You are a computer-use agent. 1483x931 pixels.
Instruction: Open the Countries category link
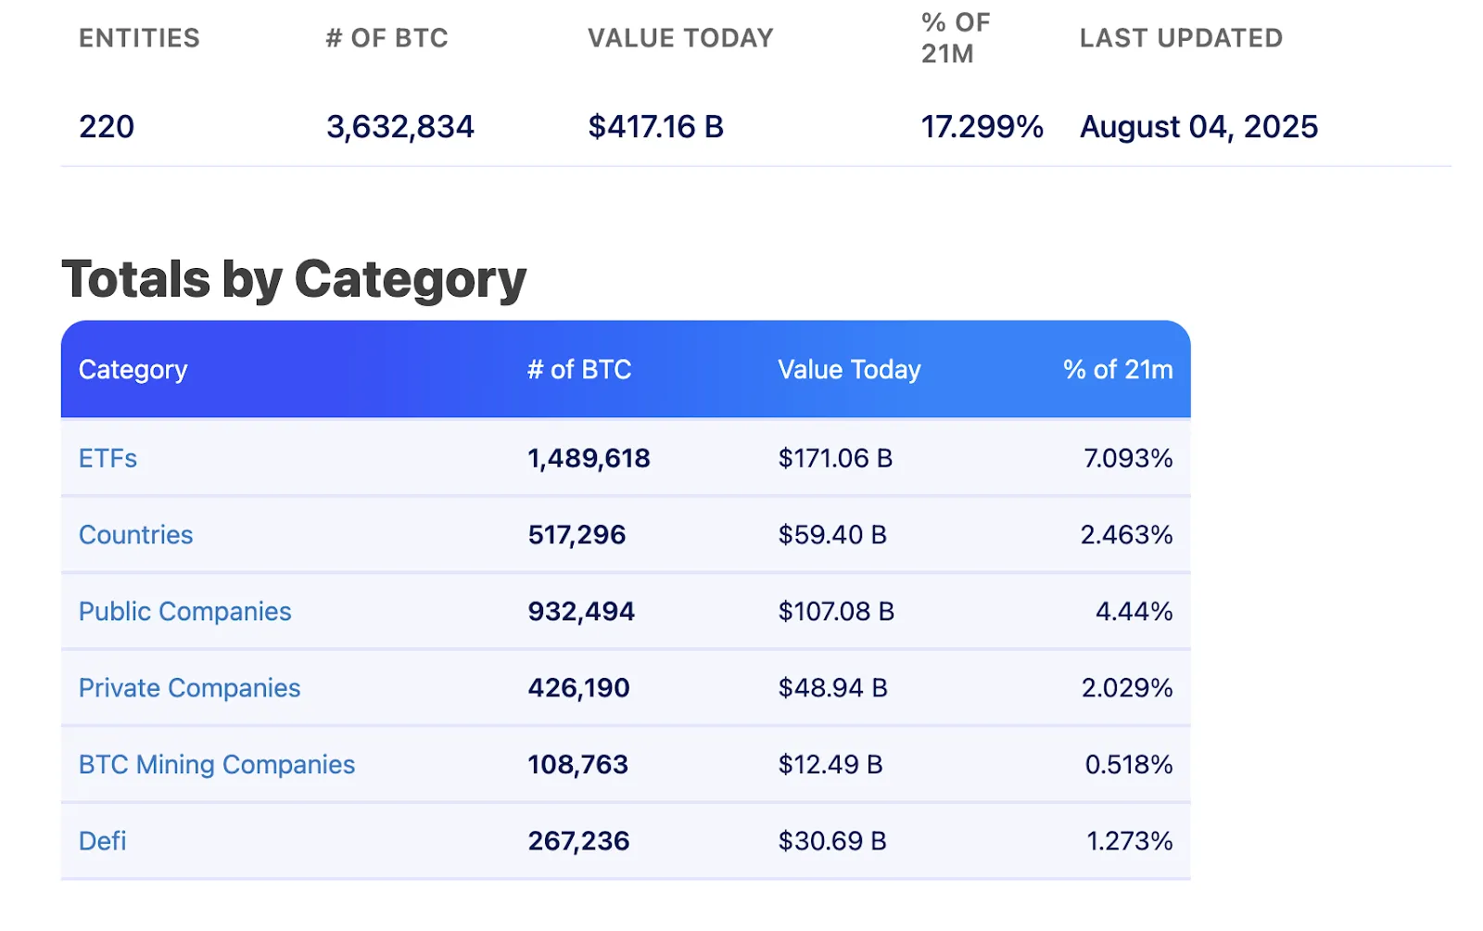click(135, 535)
